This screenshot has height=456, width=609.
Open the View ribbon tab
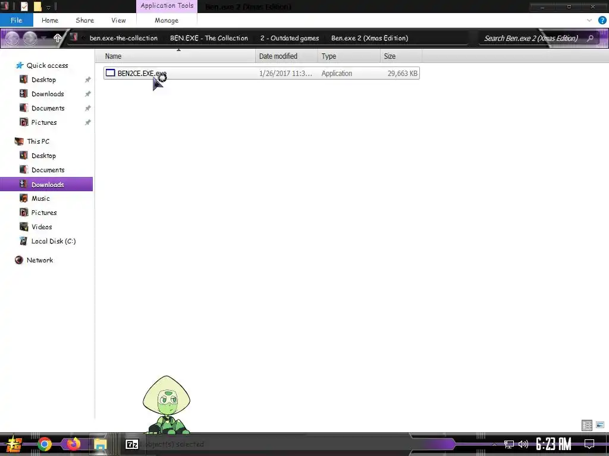118,20
